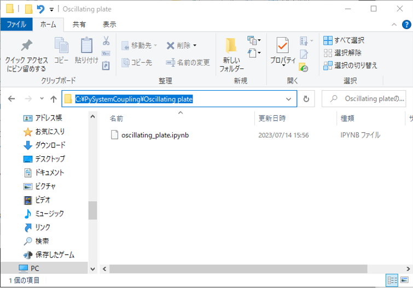Open the Move To (移動先) dropdown

pyautogui.click(x=139, y=45)
